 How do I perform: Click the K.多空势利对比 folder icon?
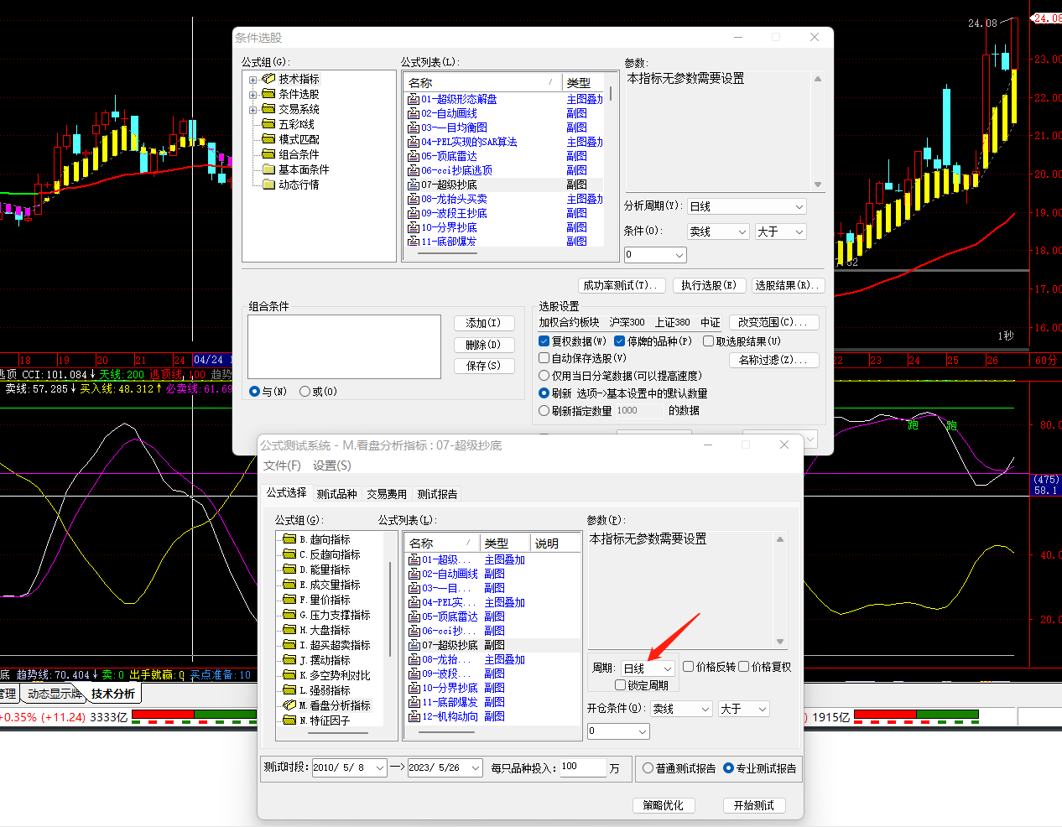[289, 675]
